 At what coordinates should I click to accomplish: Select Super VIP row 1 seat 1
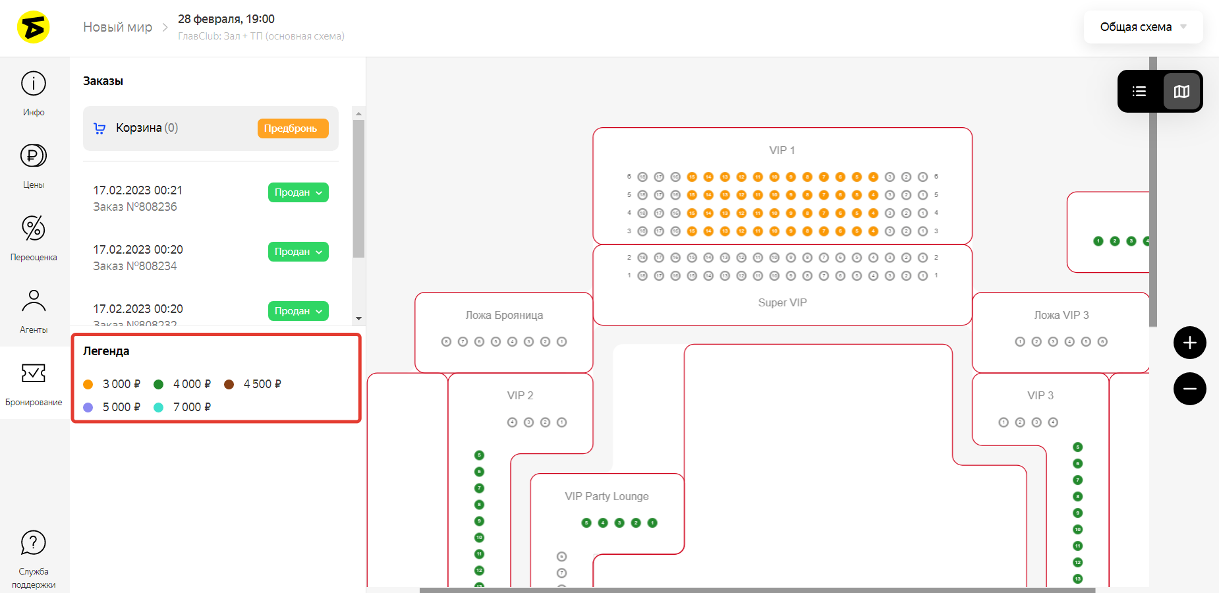point(922,275)
